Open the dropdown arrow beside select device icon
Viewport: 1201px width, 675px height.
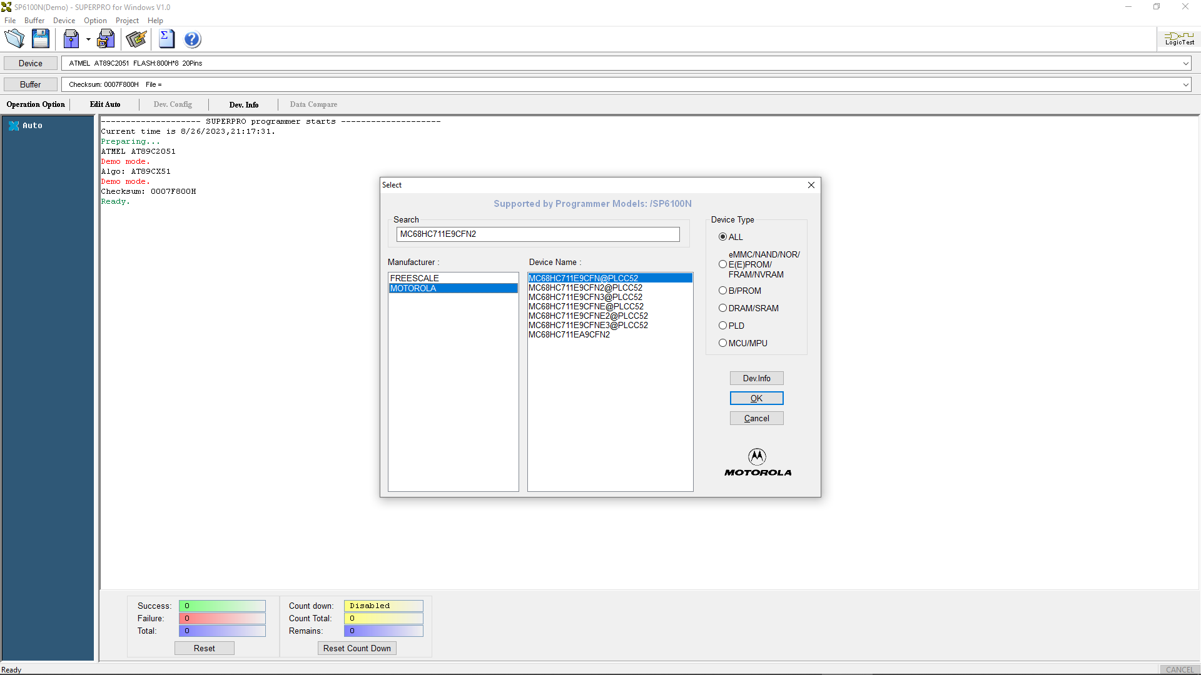point(88,39)
